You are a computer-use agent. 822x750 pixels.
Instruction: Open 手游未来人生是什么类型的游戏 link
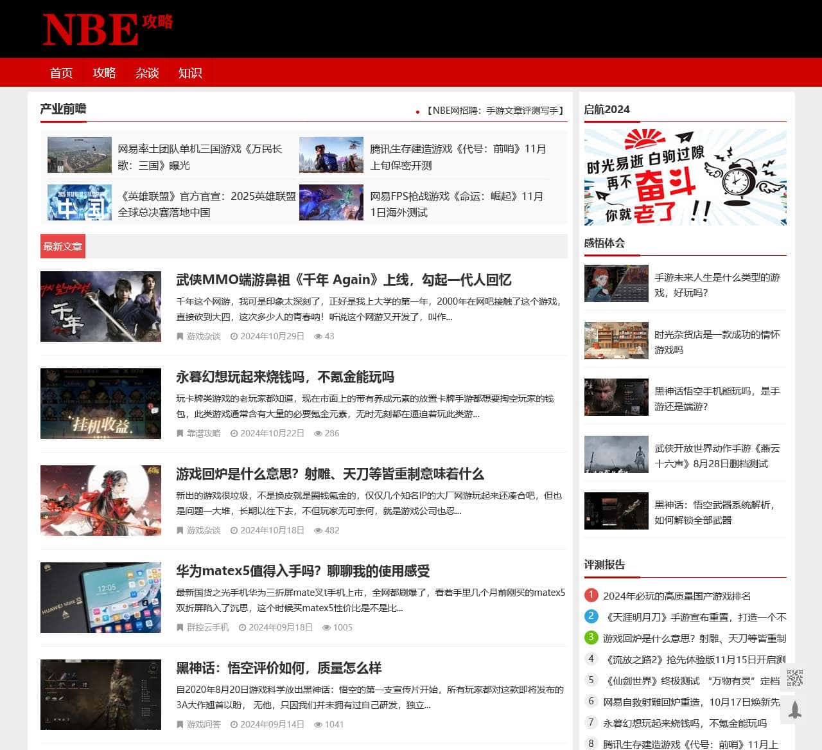click(x=717, y=285)
